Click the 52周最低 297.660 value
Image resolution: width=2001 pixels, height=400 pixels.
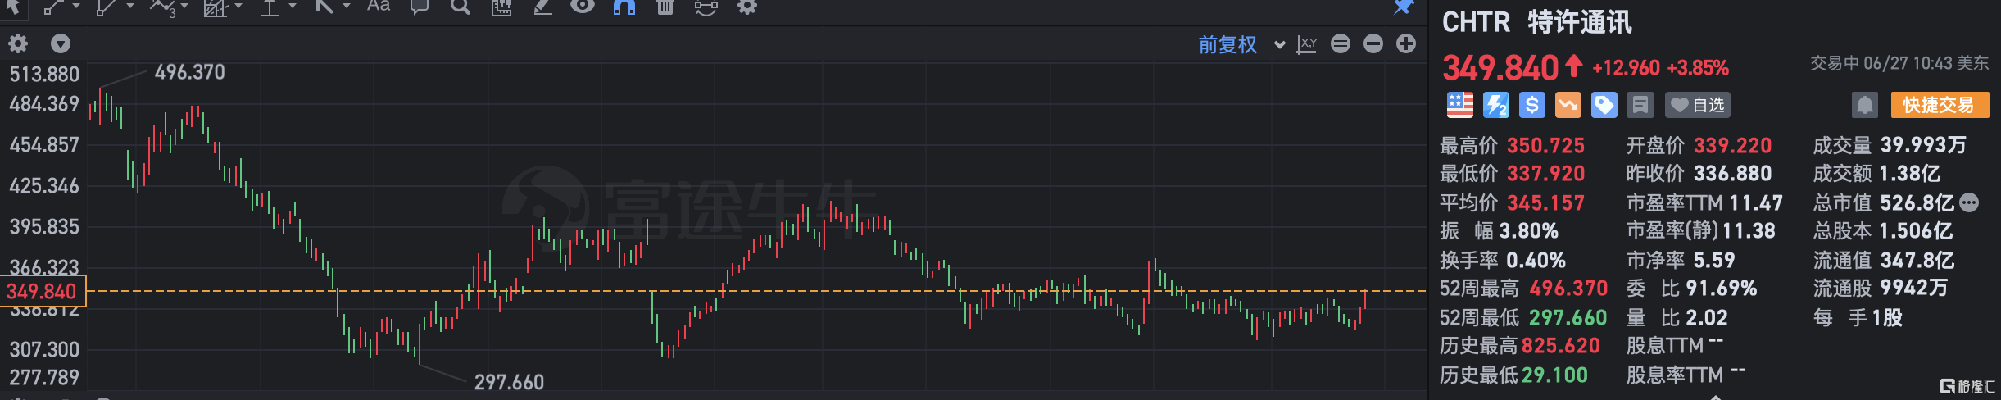1568,317
